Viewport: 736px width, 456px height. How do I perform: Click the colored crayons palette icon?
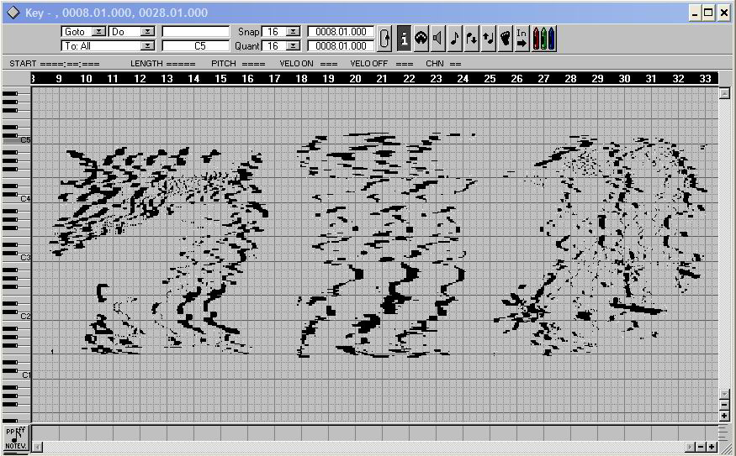544,39
